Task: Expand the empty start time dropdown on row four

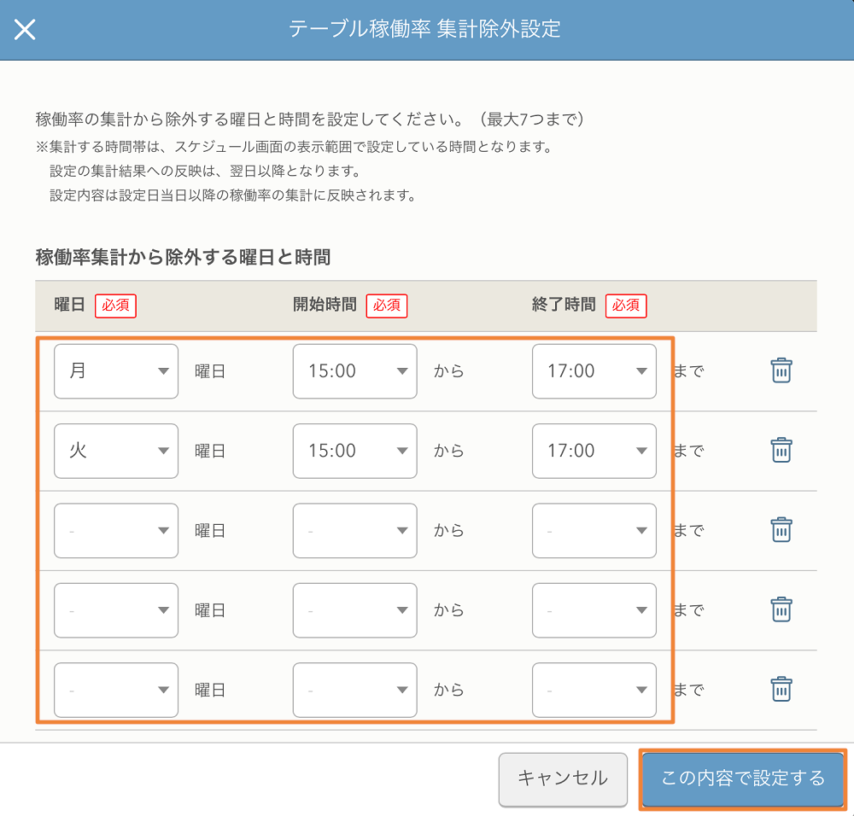Action: [x=354, y=609]
